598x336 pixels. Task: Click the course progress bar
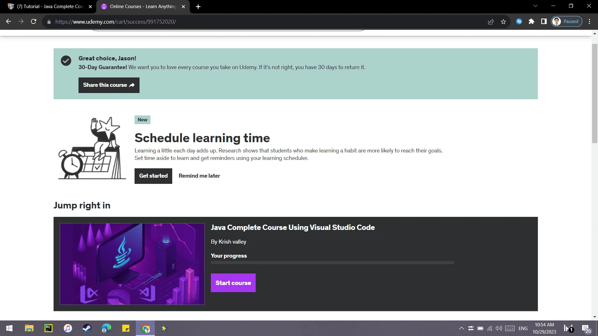point(332,263)
